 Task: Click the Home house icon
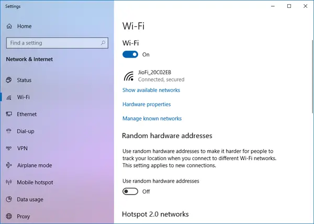click(9, 26)
